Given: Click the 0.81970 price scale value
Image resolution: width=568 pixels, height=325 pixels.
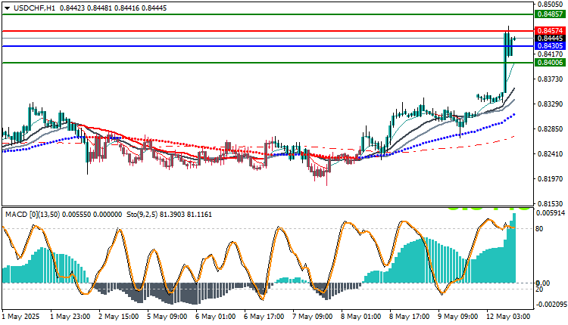Looking at the screenshot, I should (x=551, y=179).
